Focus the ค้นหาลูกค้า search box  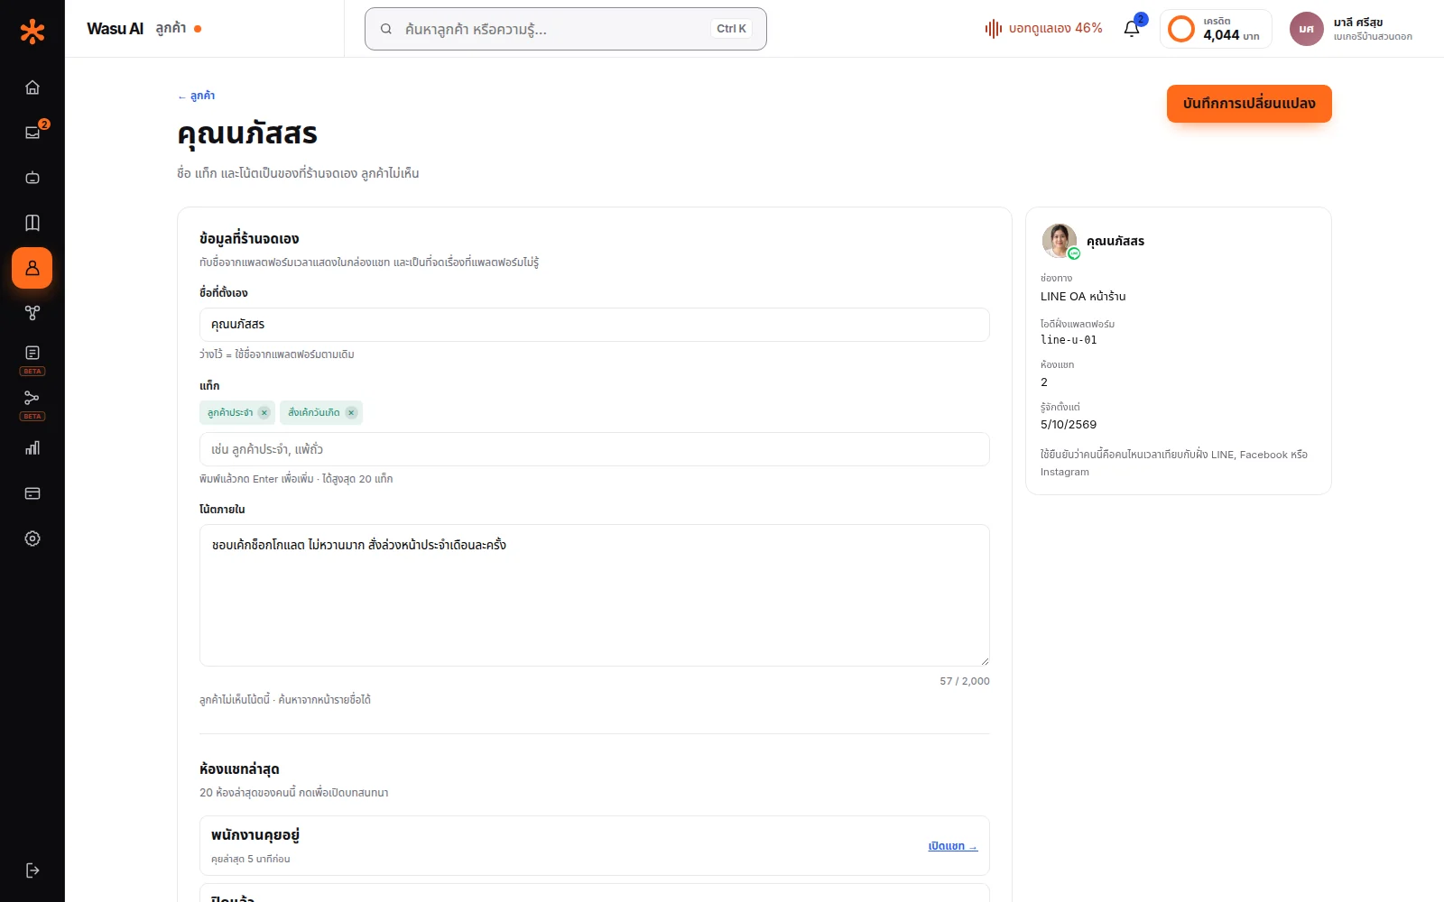[566, 29]
